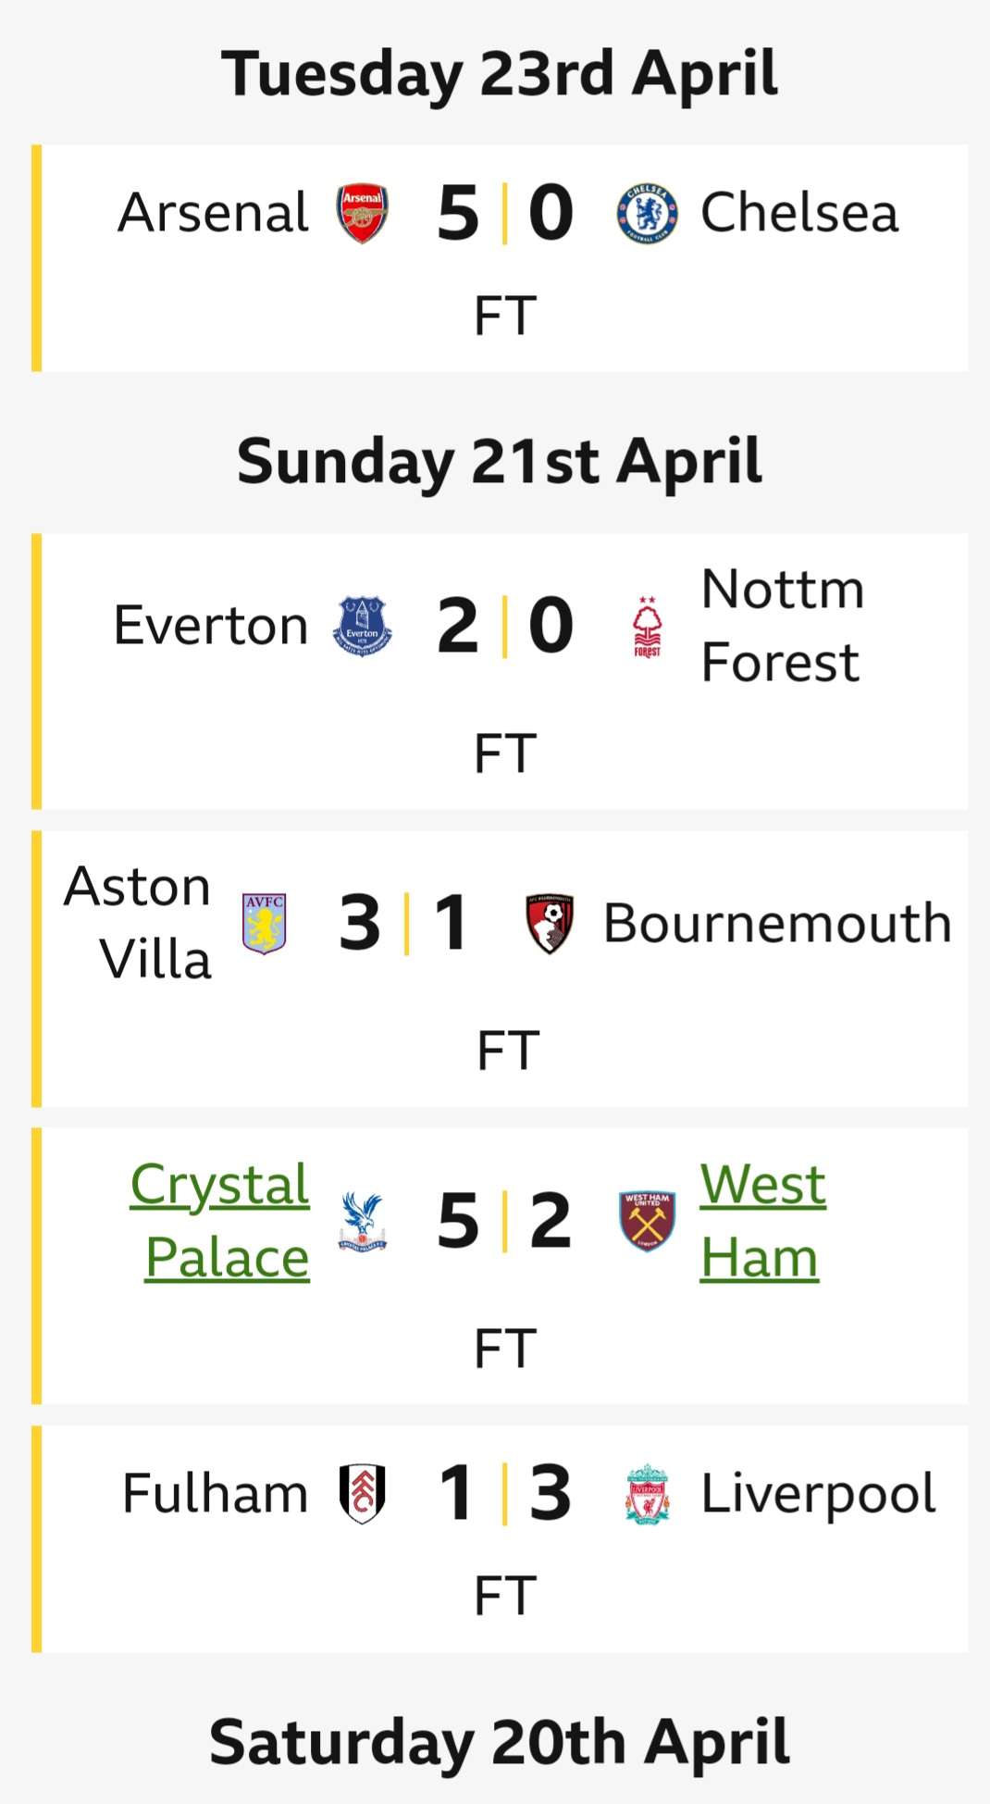Select the Everton 2-0 score
Viewport: 990px width, 1804px height.
[505, 626]
